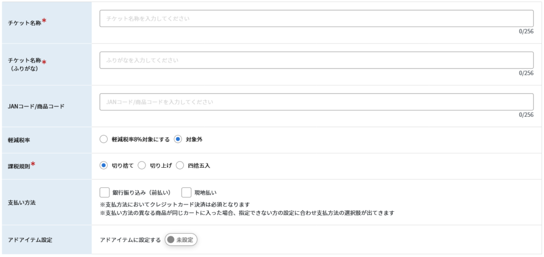Choose 切り上げ rounding rule
Viewport: 544px width, 257px height.
[141, 166]
